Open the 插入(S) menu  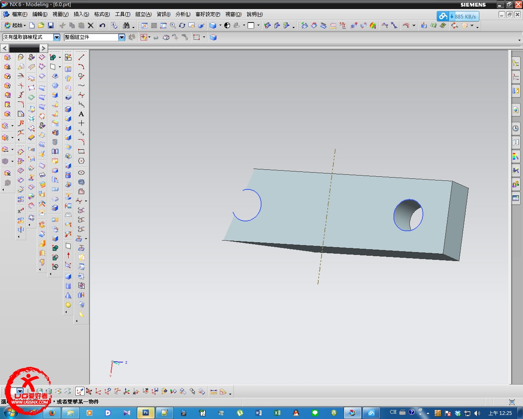coord(81,14)
